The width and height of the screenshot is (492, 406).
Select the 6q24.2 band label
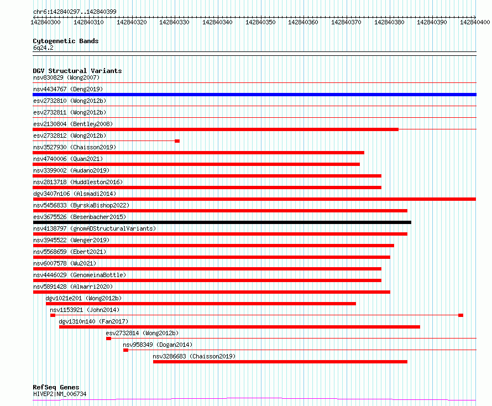[x=43, y=48]
